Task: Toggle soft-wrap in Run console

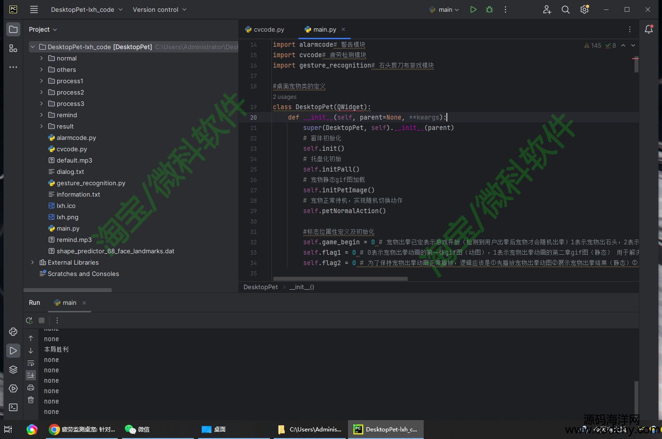Action: coord(31,363)
